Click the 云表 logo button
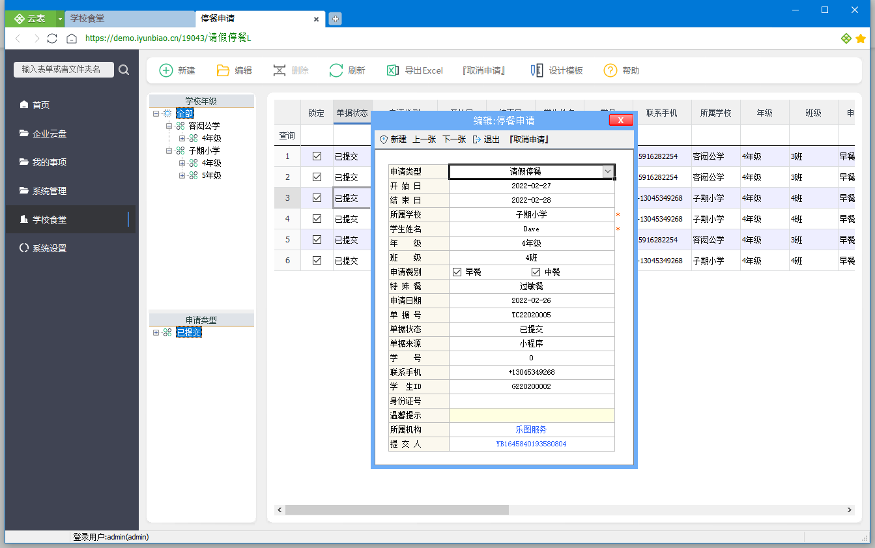 (30, 19)
